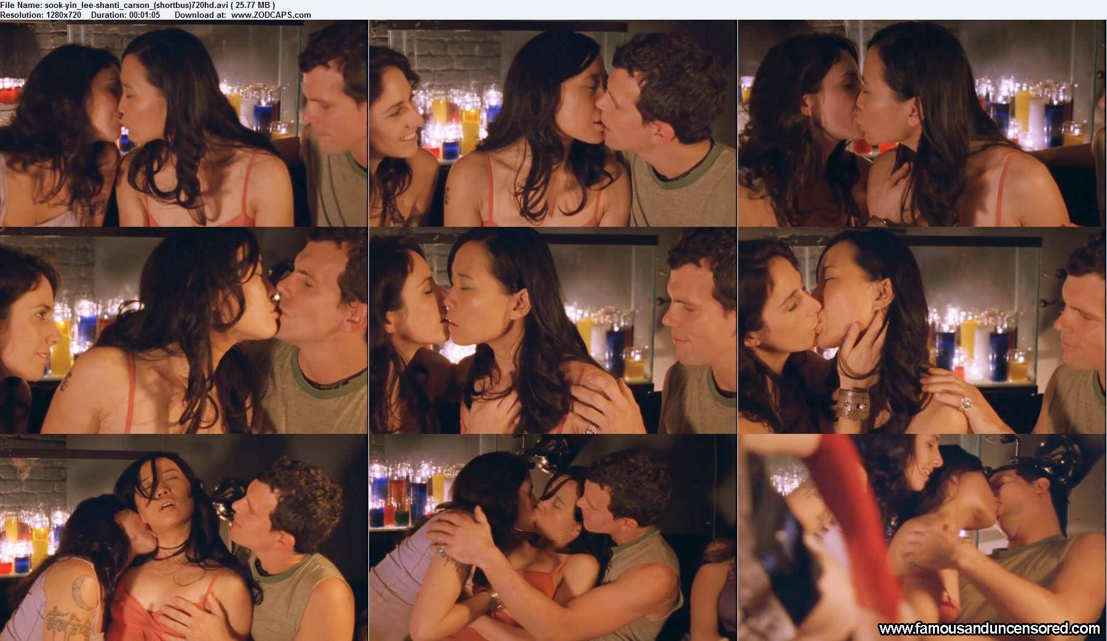Open bottom-row middle thumbnail of group embrace
The height and width of the screenshot is (641, 1107).
pos(553,538)
